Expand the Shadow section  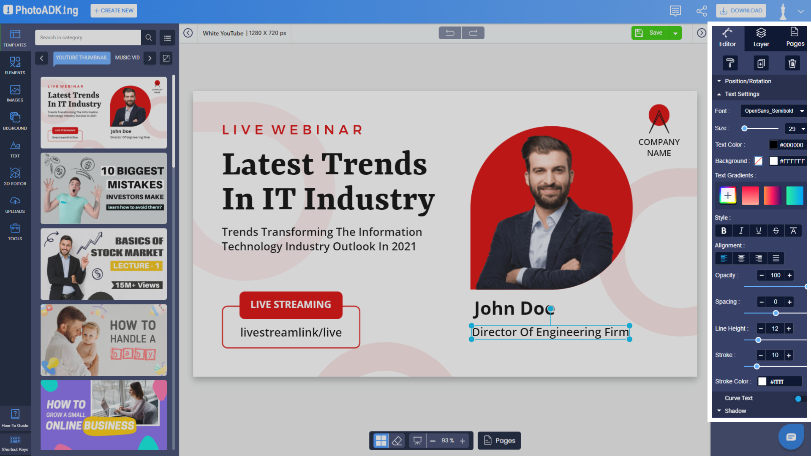click(x=735, y=411)
